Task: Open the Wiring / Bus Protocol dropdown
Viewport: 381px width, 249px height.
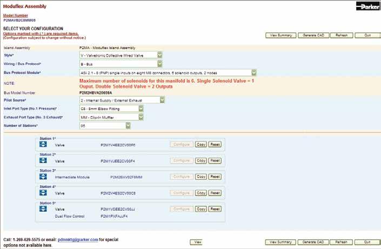Action: point(121,64)
